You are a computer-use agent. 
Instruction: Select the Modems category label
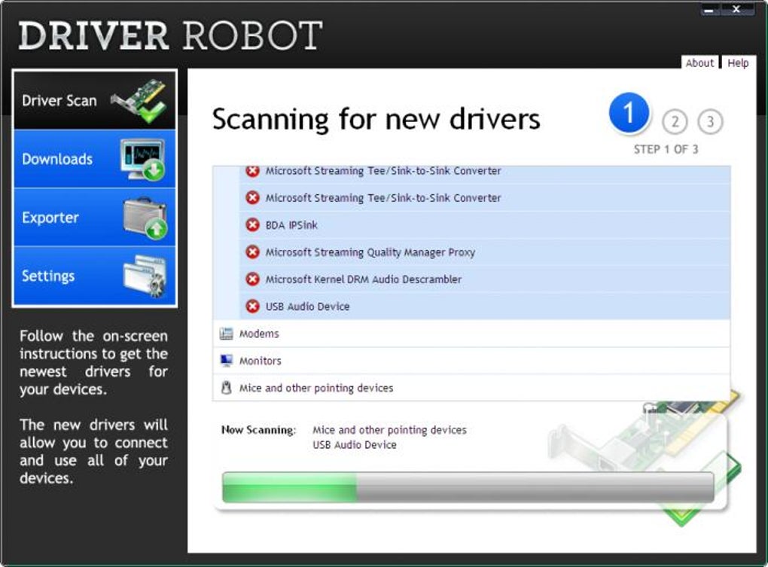(x=259, y=334)
